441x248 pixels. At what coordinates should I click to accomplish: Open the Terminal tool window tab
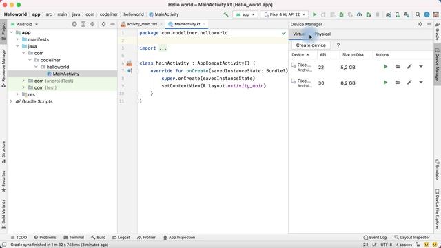(74, 237)
